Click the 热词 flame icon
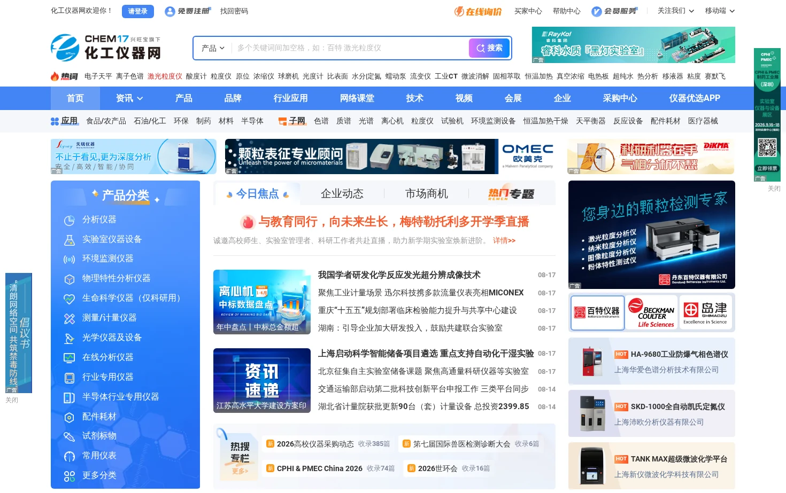The image size is (786, 493). point(55,76)
